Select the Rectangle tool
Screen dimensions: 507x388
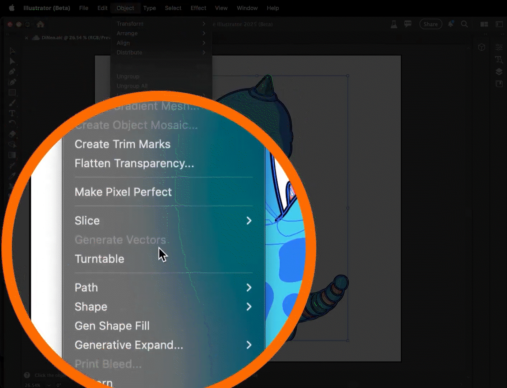(x=12, y=93)
